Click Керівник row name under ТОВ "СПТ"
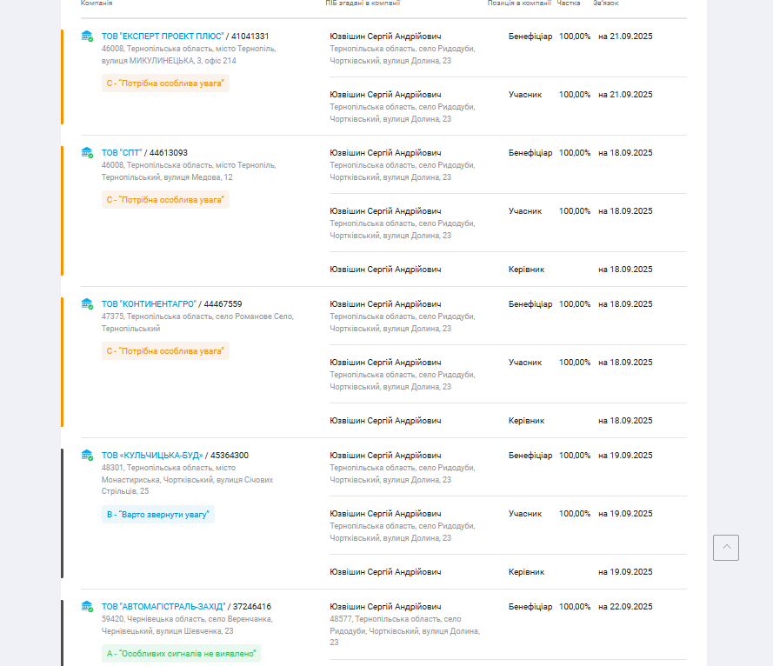773x666 pixels. [385, 270]
